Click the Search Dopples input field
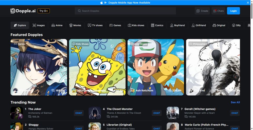This screenshot has width=253, height=130. [x=125, y=11]
